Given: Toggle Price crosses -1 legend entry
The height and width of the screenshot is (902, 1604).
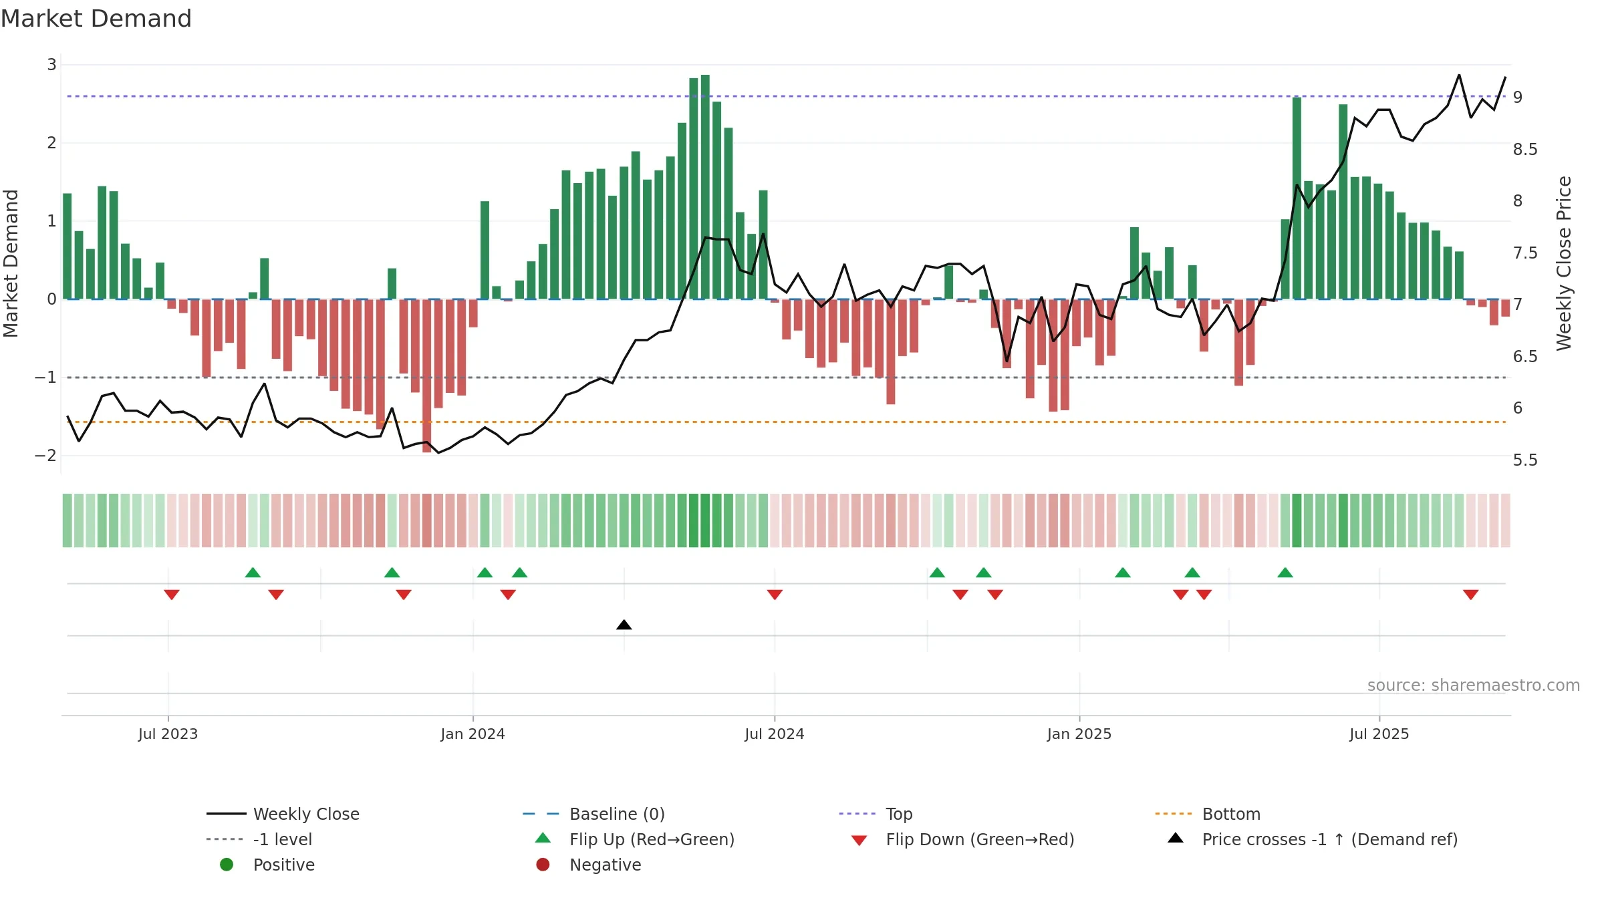Looking at the screenshot, I should coord(1313,839).
